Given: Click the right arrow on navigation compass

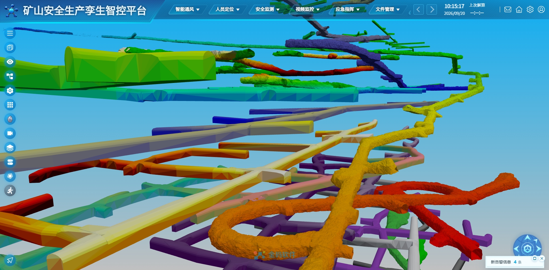Looking at the screenshot, I should pyautogui.click(x=538, y=249).
